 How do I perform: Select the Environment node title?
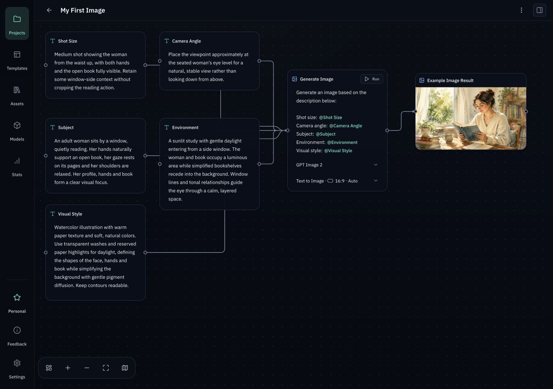tap(185, 128)
